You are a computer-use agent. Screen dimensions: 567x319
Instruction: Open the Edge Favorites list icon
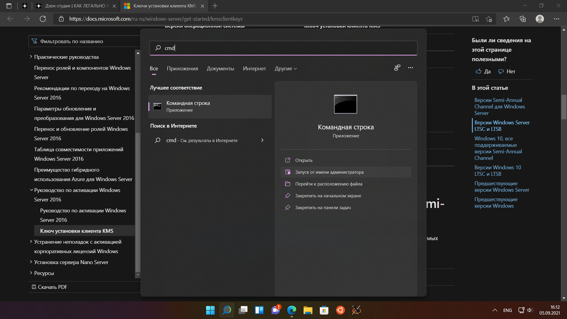pyautogui.click(x=507, y=19)
